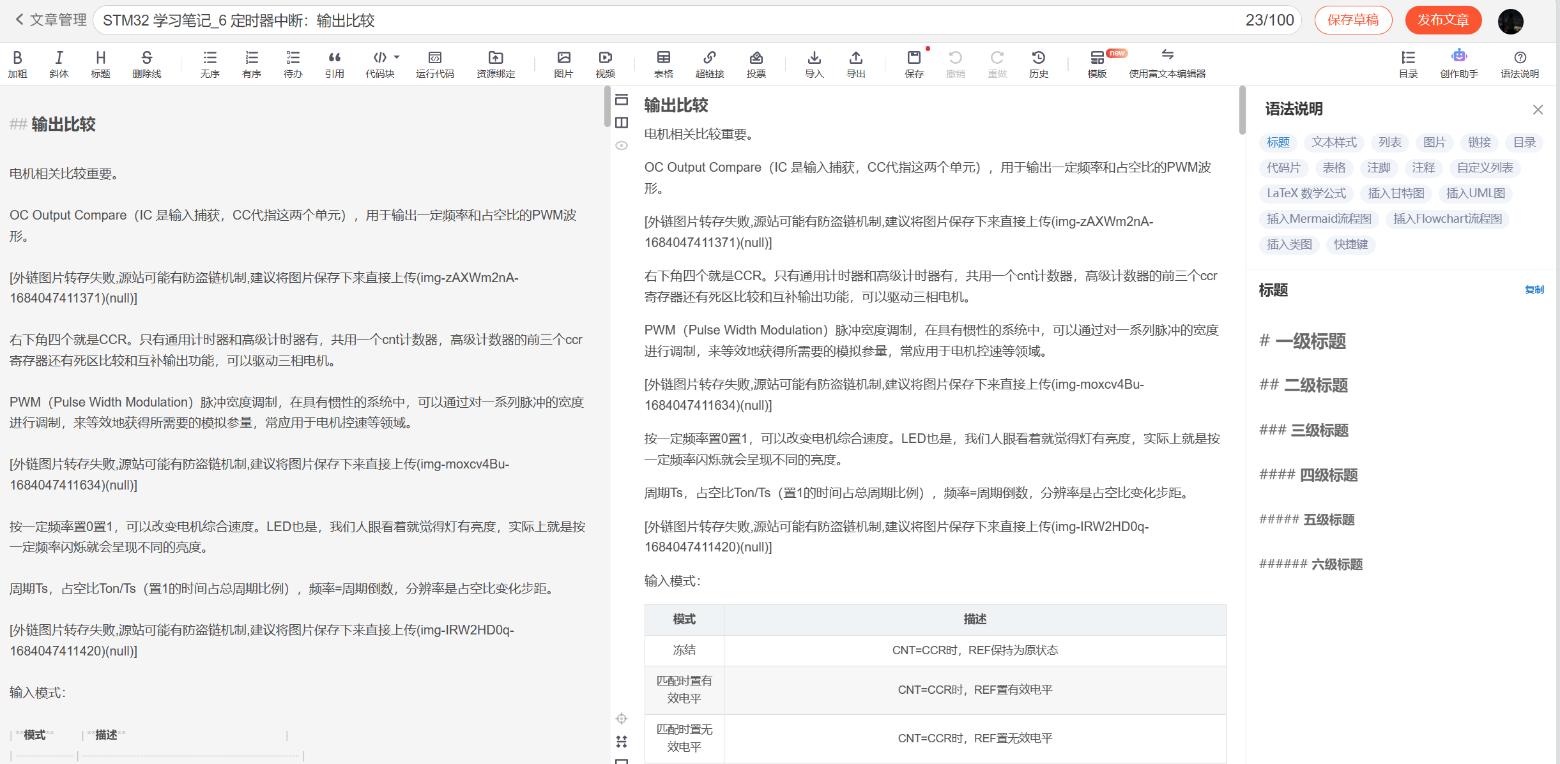Viewport: 1560px width, 764px height.
Task: Switch to preview-only layout icon
Action: (622, 100)
